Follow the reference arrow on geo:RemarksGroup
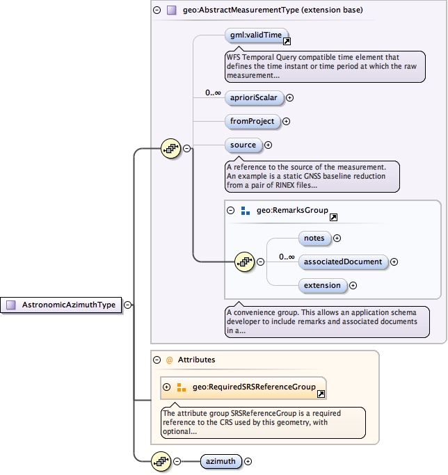448x475 pixels. pos(333,217)
